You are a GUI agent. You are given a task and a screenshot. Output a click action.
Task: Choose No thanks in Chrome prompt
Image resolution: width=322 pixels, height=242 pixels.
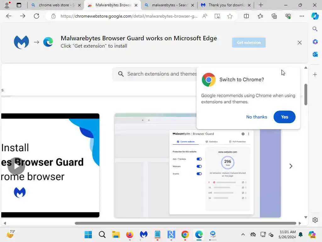tap(257, 117)
